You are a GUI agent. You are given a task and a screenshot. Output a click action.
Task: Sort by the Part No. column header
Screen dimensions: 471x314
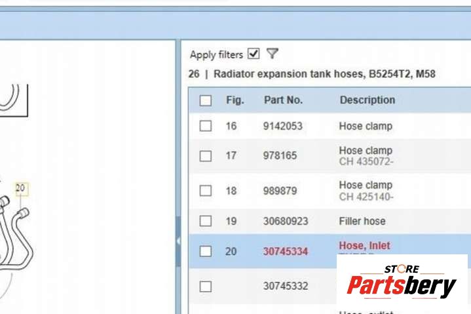(283, 100)
